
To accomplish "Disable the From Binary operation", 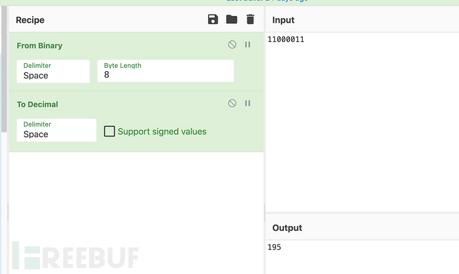I will [x=232, y=45].
